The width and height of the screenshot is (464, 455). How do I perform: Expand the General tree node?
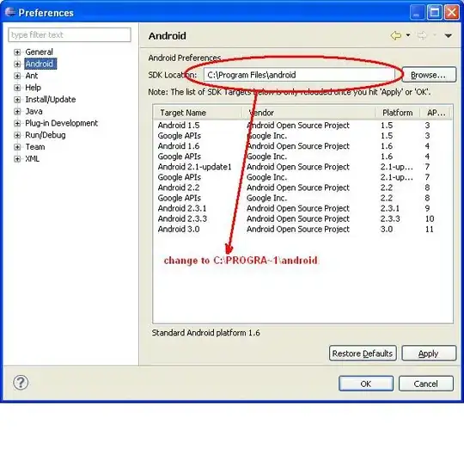(17, 52)
